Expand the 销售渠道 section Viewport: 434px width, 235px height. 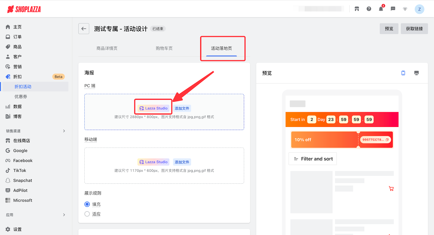click(x=64, y=131)
